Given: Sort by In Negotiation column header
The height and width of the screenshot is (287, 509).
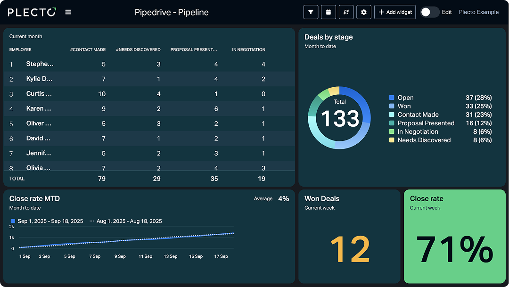Looking at the screenshot, I should pyautogui.click(x=248, y=49).
